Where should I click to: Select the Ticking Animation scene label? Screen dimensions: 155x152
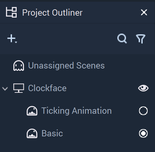77,111
